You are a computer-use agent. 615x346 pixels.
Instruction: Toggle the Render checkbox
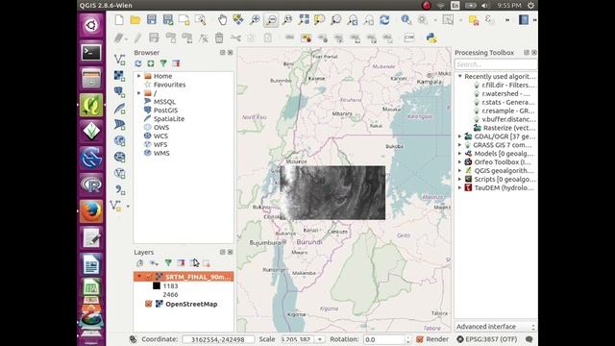click(x=420, y=339)
